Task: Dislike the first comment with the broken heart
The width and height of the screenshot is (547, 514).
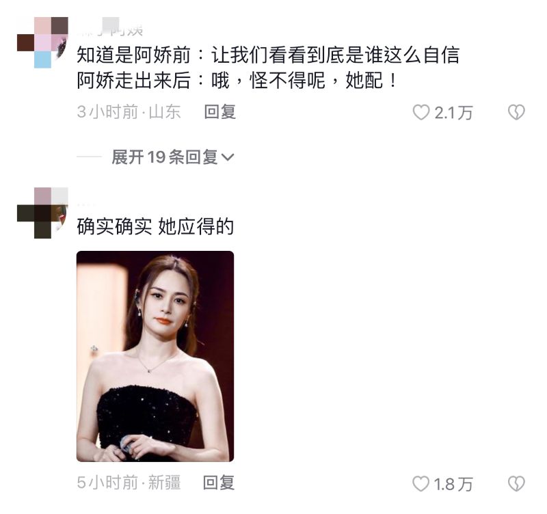Action: click(x=516, y=112)
